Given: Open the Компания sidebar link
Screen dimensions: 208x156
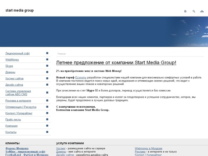Looking at the screenshot, I should tap(11, 126).
